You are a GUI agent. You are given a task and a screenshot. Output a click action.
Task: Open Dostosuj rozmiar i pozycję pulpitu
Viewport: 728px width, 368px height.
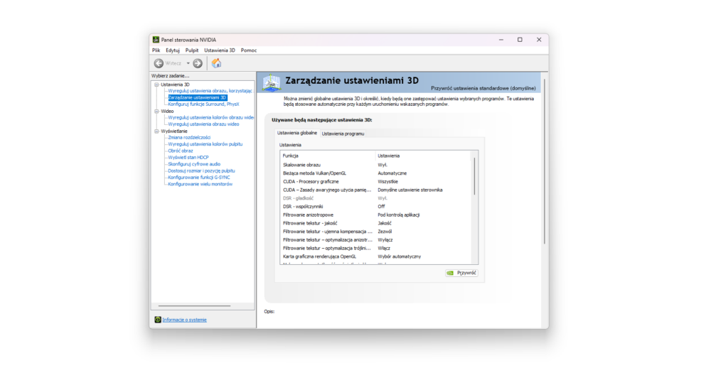point(201,171)
